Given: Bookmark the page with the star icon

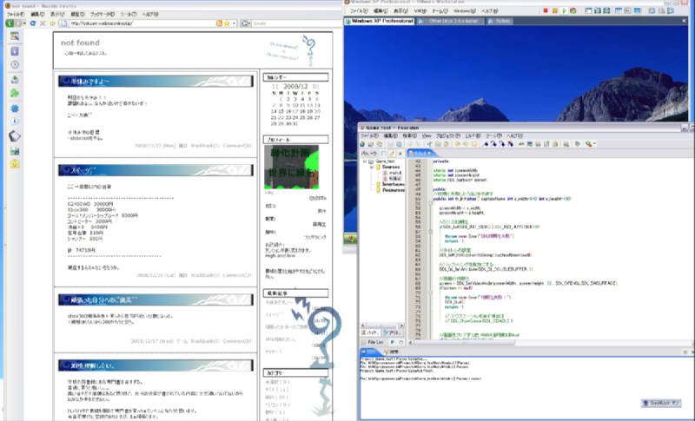Looking at the screenshot, I should pyautogui.click(x=227, y=23).
